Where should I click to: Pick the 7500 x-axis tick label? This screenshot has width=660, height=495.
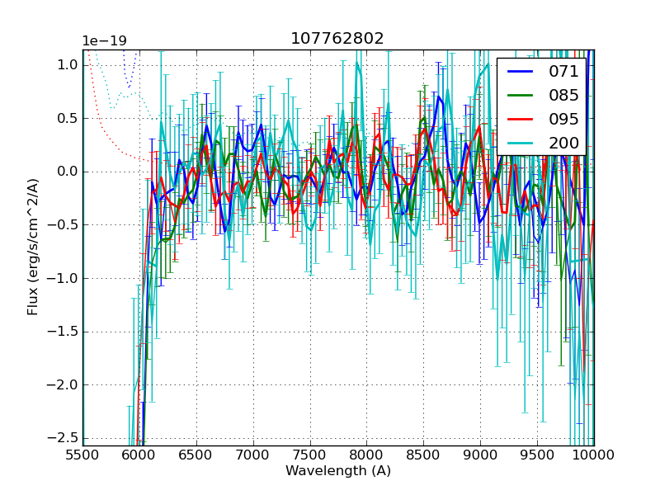click(x=310, y=455)
